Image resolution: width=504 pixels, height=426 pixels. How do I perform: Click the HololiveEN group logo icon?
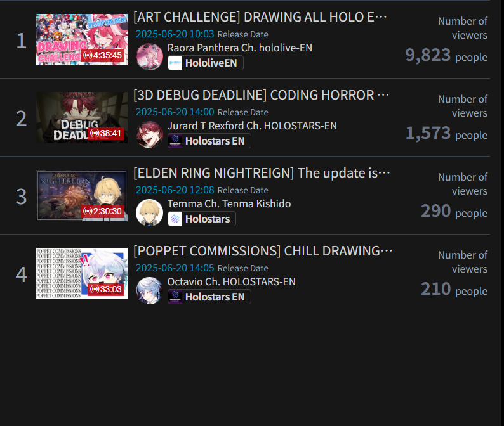(175, 63)
